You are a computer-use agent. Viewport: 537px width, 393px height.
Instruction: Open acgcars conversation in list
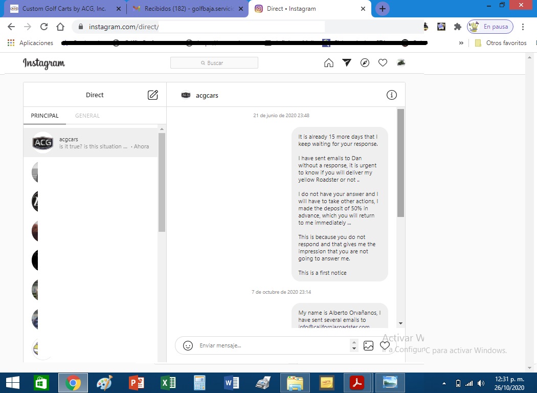pos(91,143)
